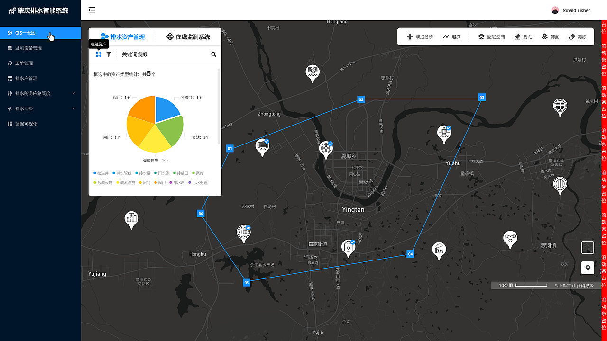The image size is (607, 341).
Task: Click the striped-circle marker below 黄坑村
Action: 560,107
